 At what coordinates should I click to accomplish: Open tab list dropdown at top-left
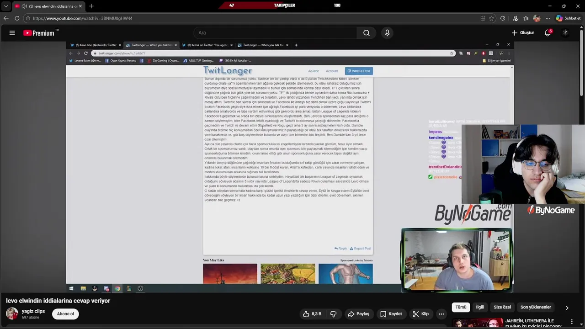[6, 6]
